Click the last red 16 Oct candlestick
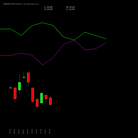The height and width of the screenshot is (138, 138). click(50, 101)
